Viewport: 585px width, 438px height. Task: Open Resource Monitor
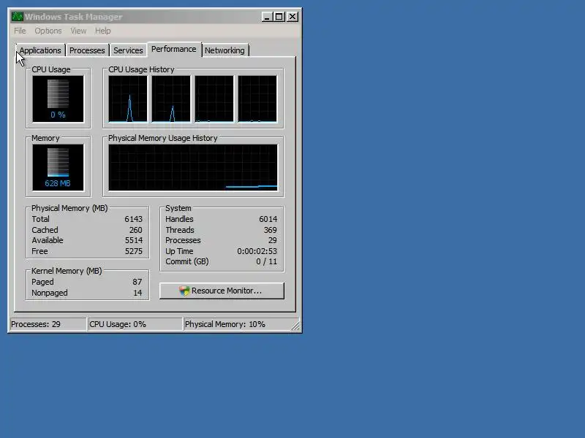pyautogui.click(x=222, y=291)
